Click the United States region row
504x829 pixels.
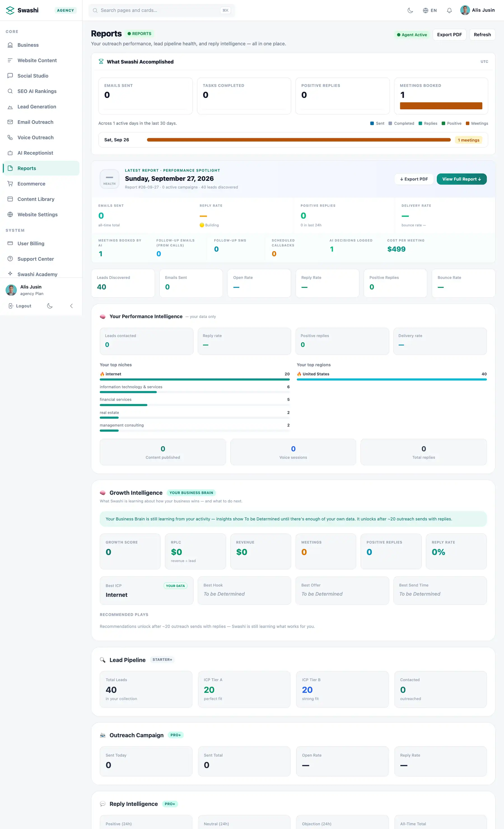click(x=391, y=377)
